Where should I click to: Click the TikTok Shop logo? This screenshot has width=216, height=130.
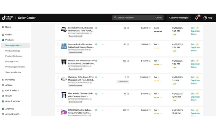coord(8,18)
